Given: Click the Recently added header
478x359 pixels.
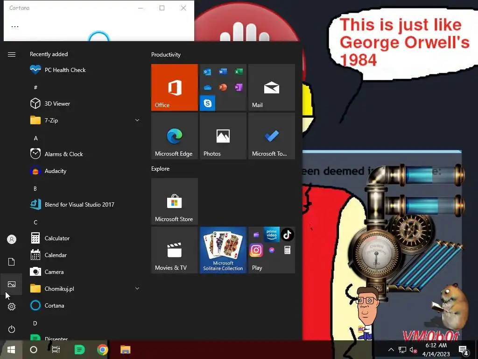Looking at the screenshot, I should [49, 54].
